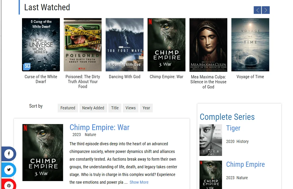Expand description with Show More
The width and height of the screenshot is (293, 189).
pyautogui.click(x=139, y=182)
